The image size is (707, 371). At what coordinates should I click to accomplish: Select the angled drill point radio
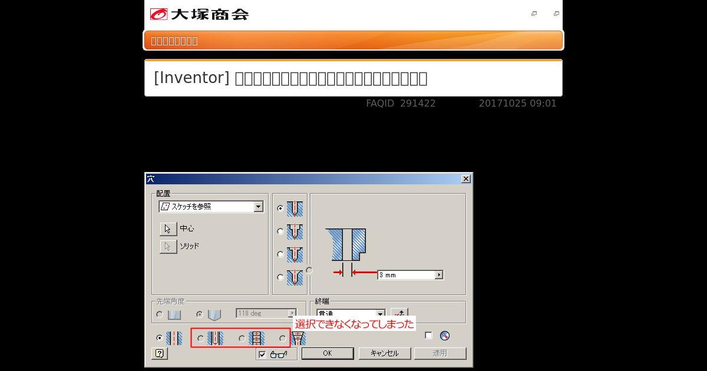200,314
